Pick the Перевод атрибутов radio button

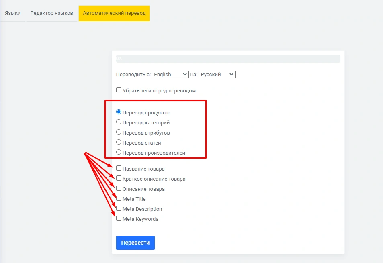click(x=119, y=132)
